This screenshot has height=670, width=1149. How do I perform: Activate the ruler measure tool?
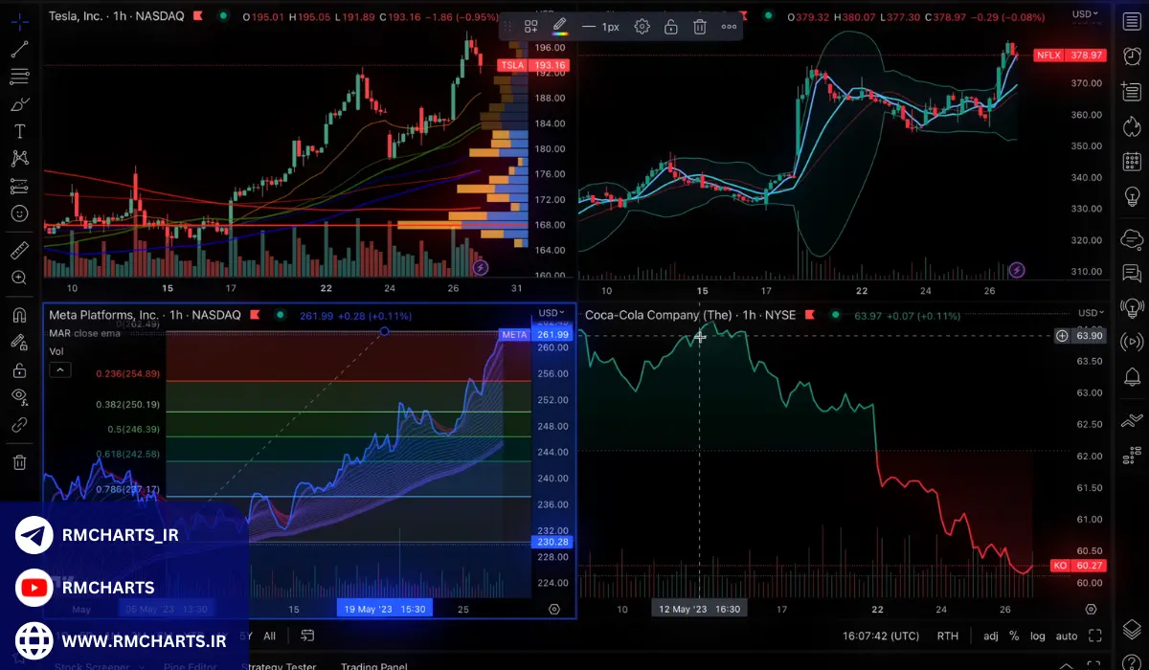[x=19, y=251]
